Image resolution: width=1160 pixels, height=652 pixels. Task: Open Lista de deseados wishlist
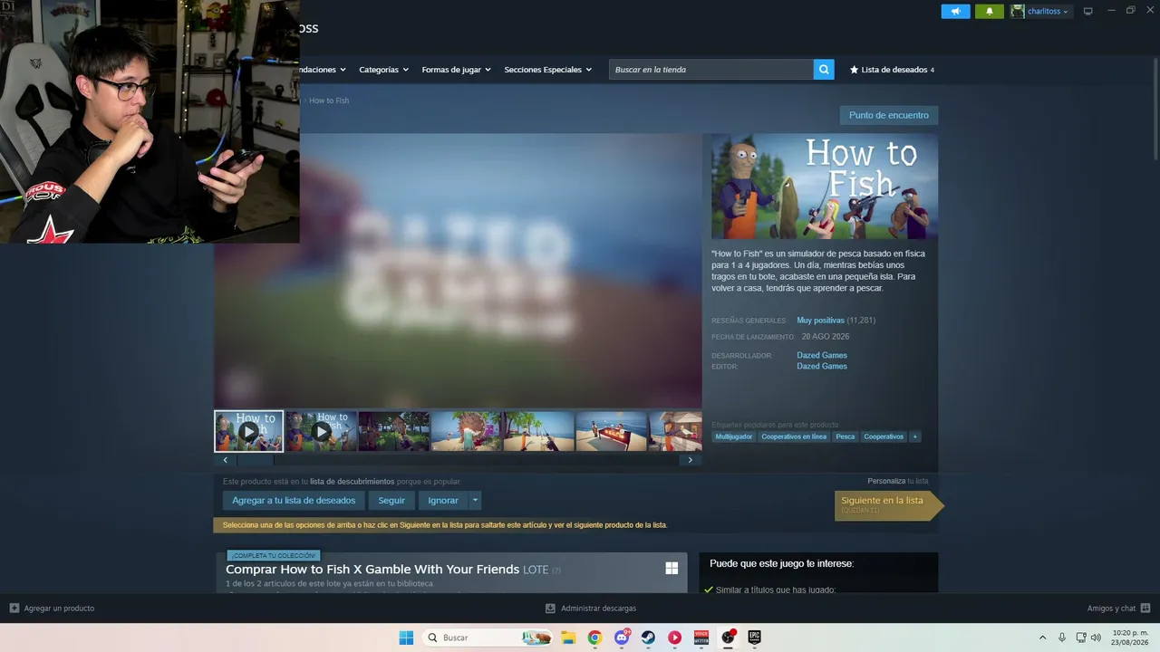point(892,70)
